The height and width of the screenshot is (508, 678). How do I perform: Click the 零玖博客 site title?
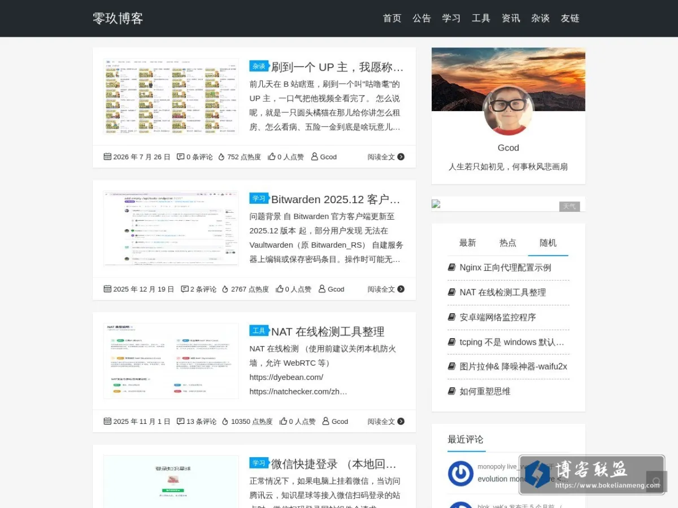118,18
